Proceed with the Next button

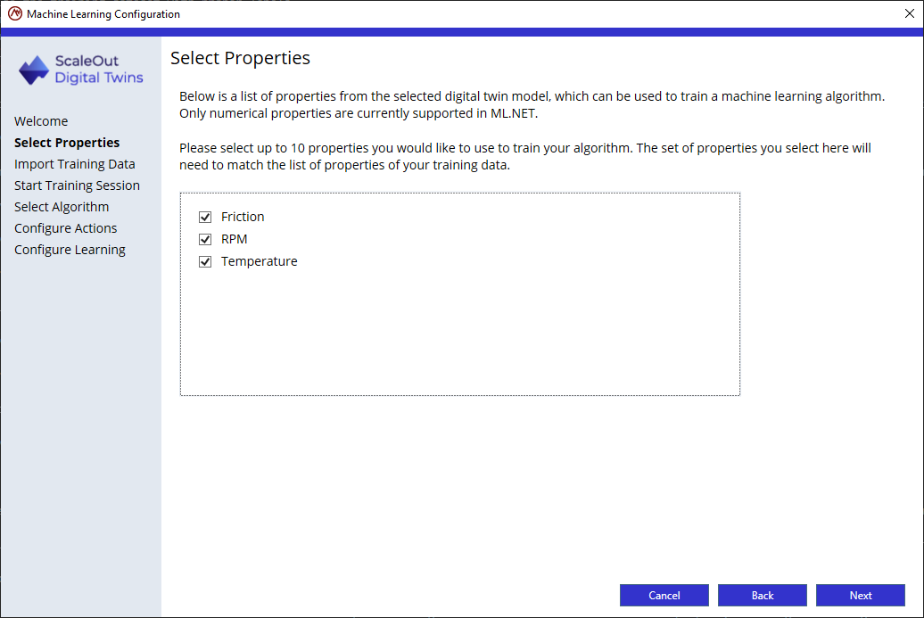861,595
